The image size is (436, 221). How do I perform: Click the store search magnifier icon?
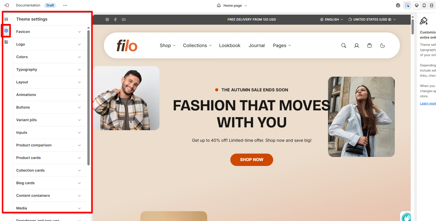[x=343, y=46]
